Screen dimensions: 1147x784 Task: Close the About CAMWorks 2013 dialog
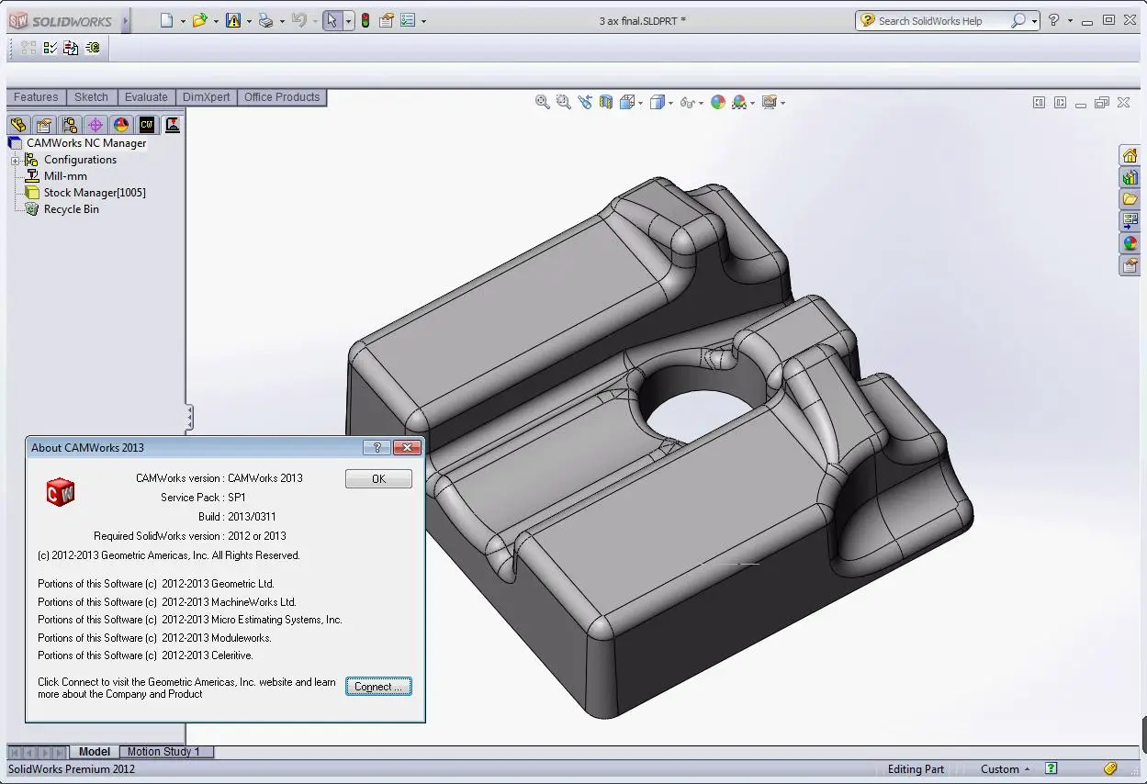[407, 448]
